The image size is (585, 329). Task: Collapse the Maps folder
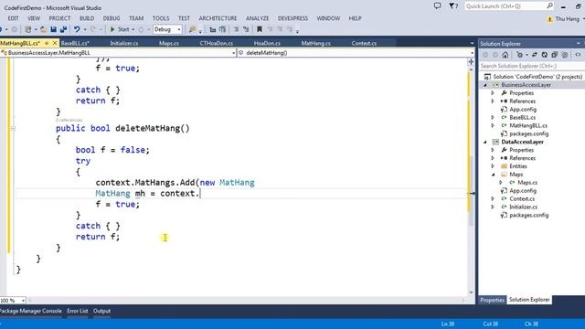point(493,175)
